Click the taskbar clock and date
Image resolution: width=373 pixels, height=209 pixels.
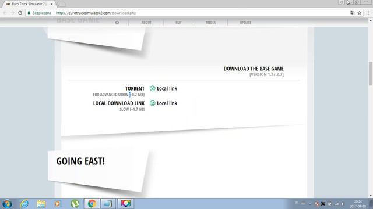358,204
